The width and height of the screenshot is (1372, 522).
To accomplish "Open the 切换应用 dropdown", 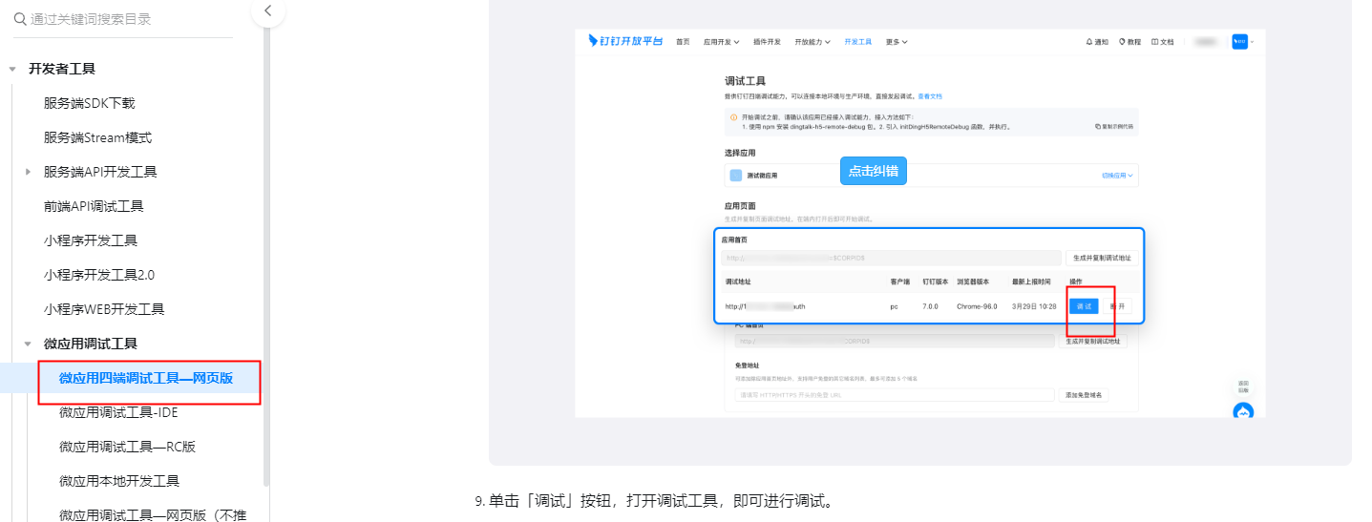I will [x=1118, y=176].
